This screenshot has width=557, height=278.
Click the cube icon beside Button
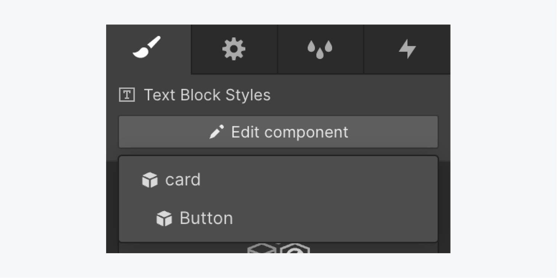pos(164,219)
